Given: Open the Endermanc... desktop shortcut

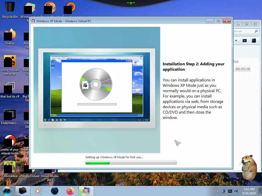Looking at the screenshot, I should point(10,117).
